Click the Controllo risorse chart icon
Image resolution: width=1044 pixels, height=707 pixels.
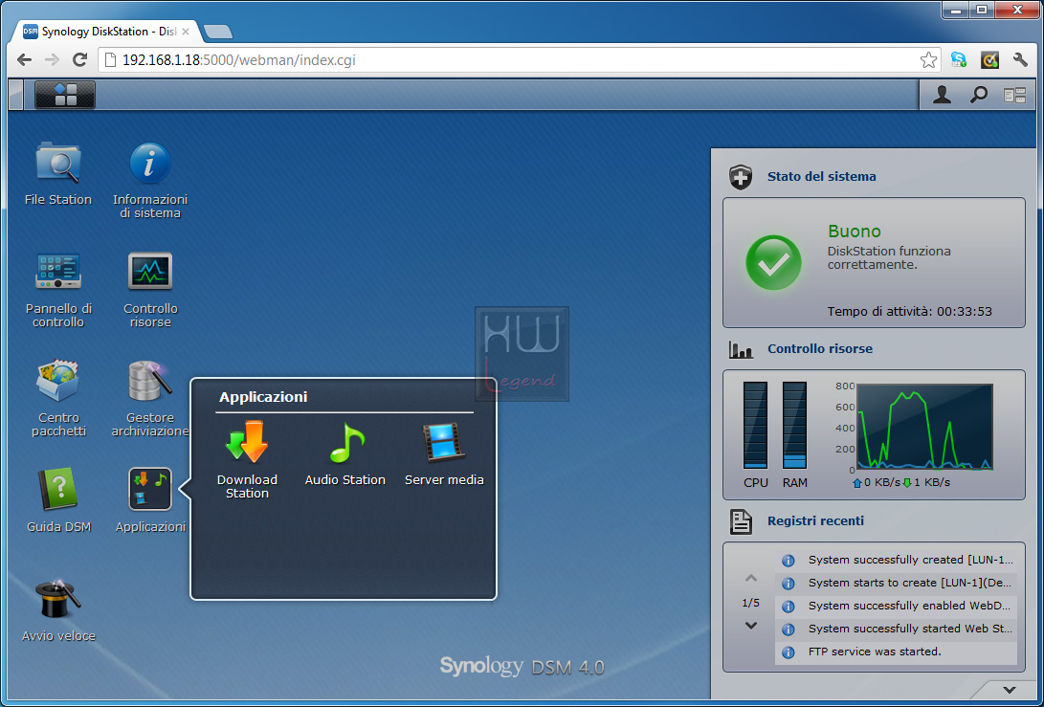click(x=741, y=349)
